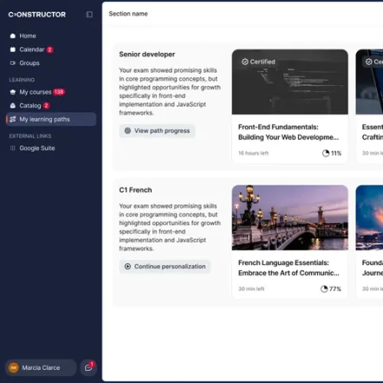
Task: Click the EXTERNAL LINKS section label
Action: point(30,136)
